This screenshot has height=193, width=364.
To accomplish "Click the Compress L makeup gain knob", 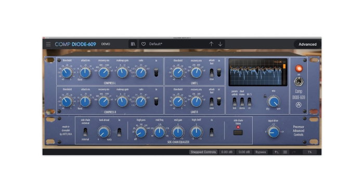I will 122,73.
